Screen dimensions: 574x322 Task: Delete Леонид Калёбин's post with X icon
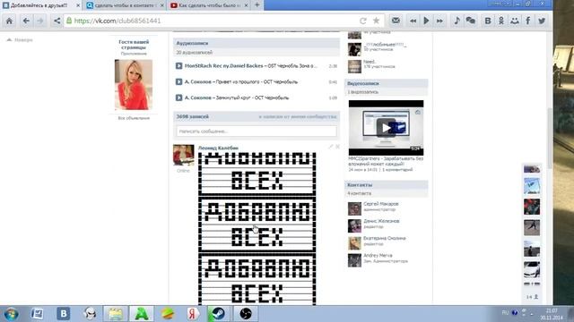click(337, 147)
